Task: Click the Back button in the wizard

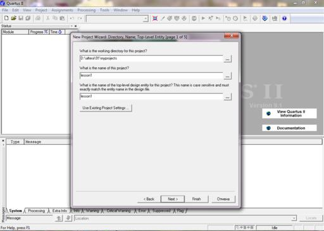Action: tap(149, 199)
